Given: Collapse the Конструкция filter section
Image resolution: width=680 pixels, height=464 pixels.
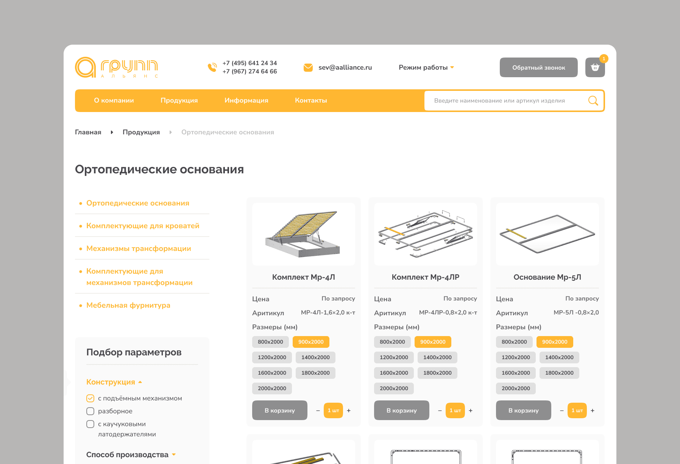Looking at the screenshot, I should pyautogui.click(x=114, y=382).
